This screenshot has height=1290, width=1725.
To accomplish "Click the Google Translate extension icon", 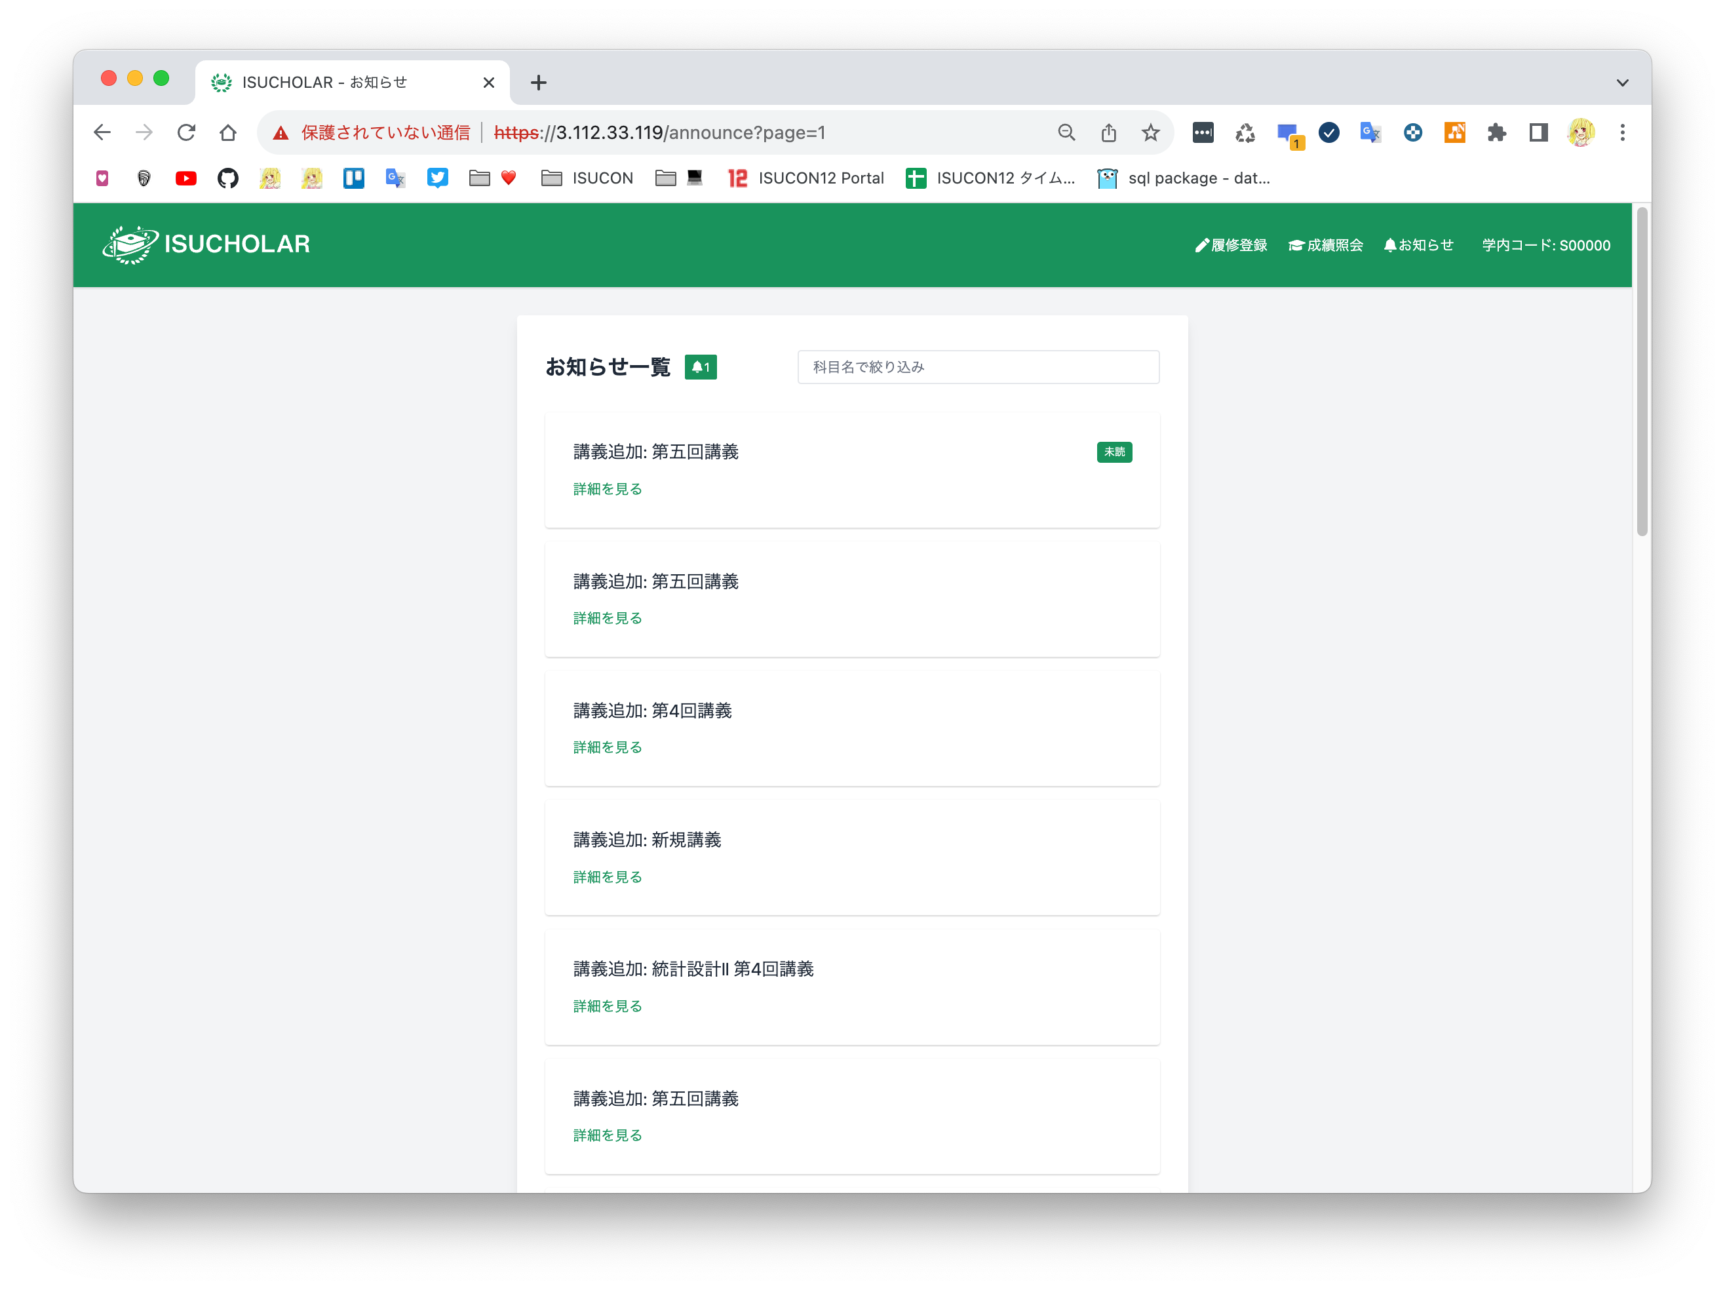I will point(1370,132).
